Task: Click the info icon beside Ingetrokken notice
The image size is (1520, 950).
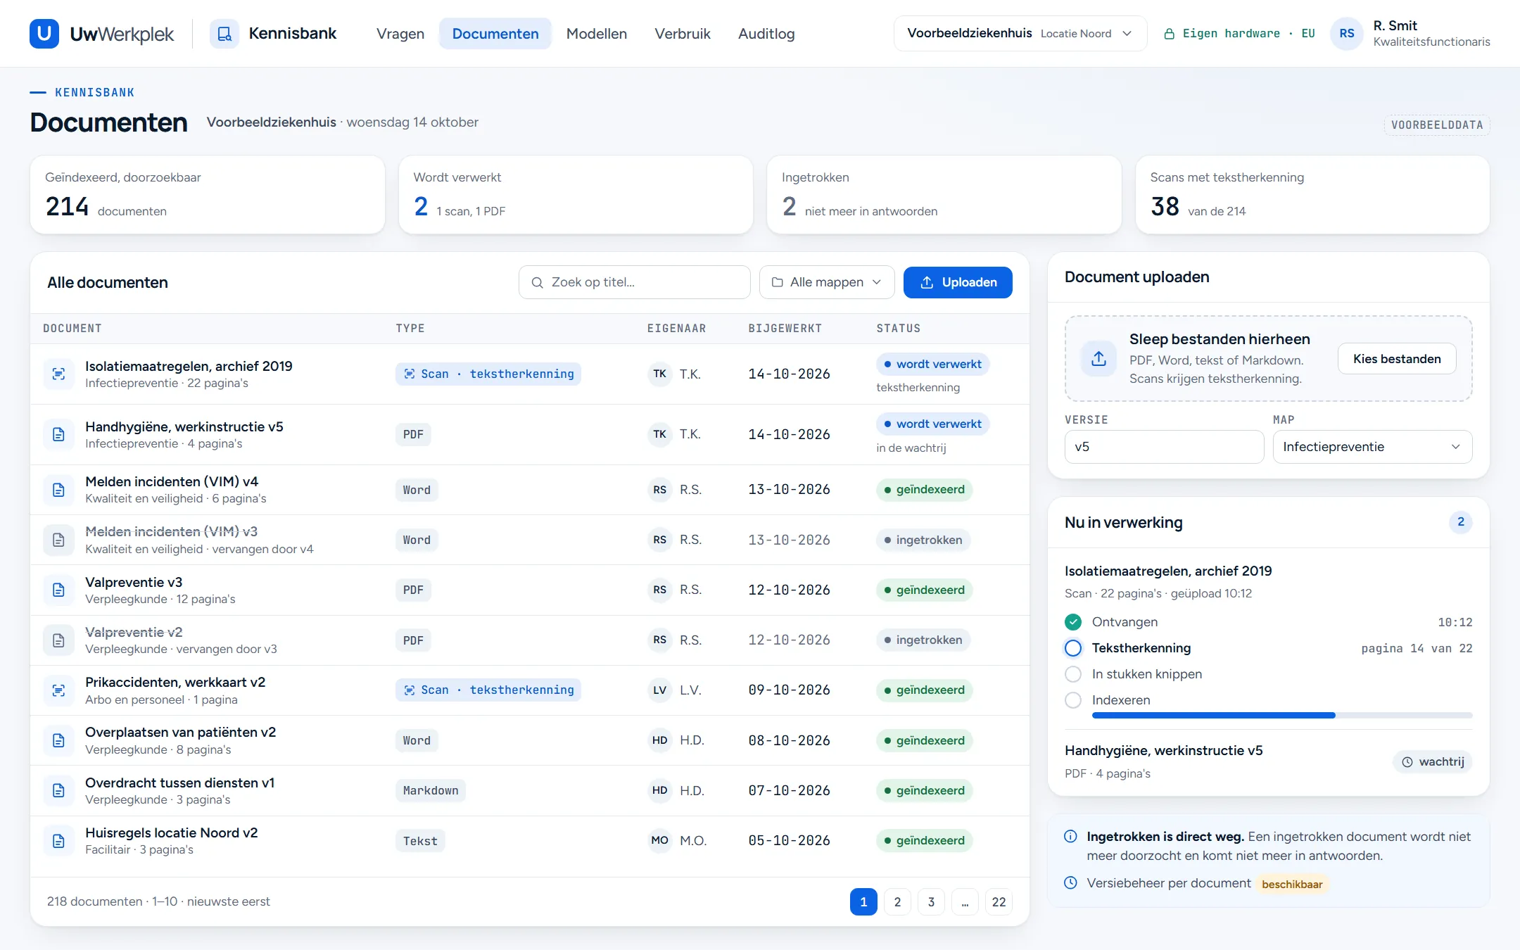Action: 1070,836
